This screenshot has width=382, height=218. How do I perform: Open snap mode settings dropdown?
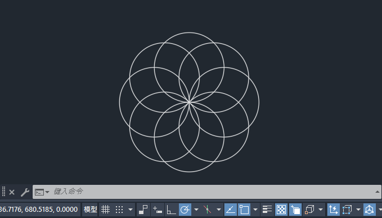point(131,210)
